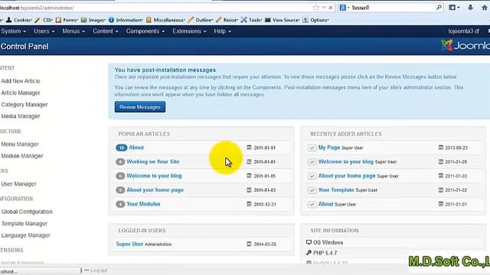Click the browser search input field
Screen dimensions: 490x275
[x=393, y=8]
